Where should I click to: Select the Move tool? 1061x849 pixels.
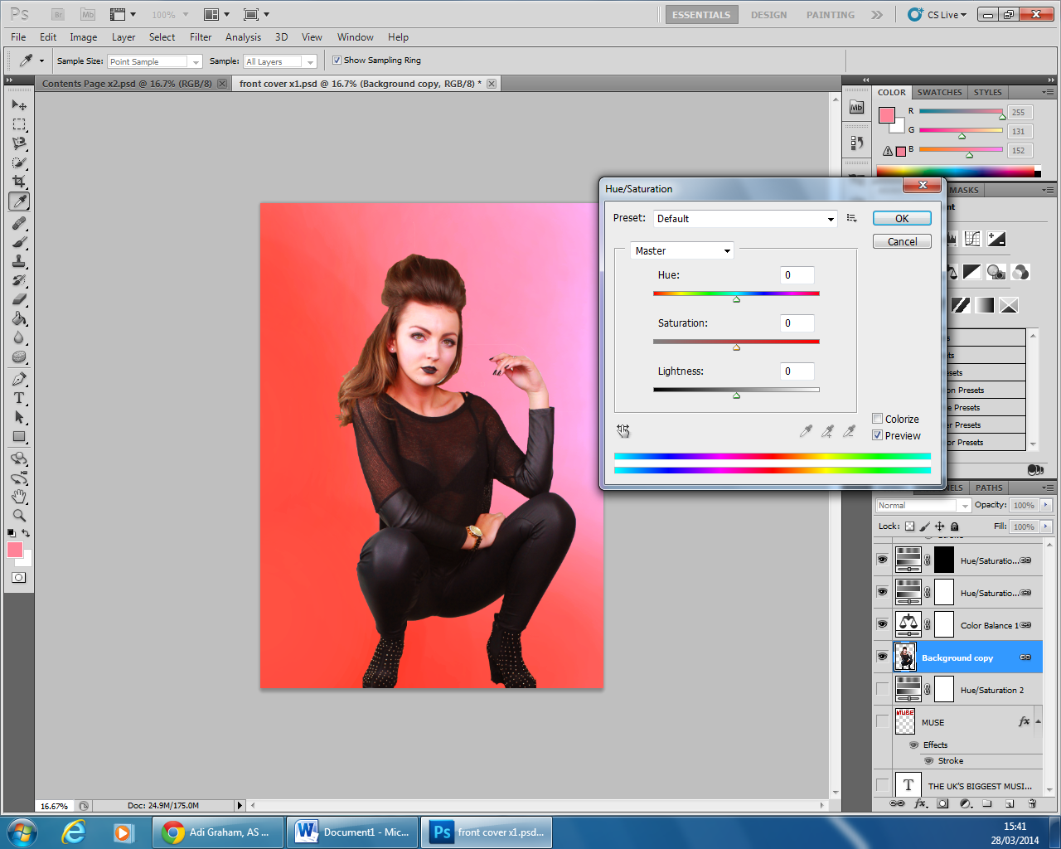click(x=19, y=105)
